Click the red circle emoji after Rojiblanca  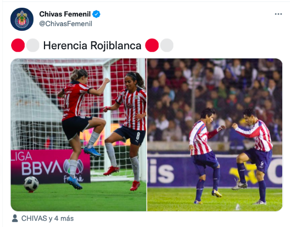pos(152,45)
